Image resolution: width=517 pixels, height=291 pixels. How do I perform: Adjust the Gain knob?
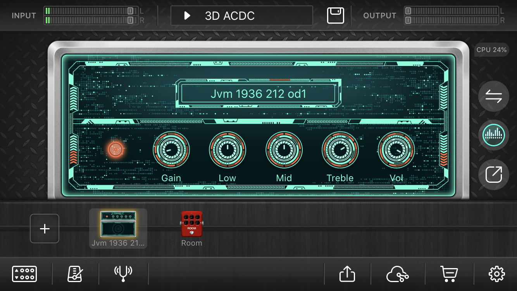(171, 149)
